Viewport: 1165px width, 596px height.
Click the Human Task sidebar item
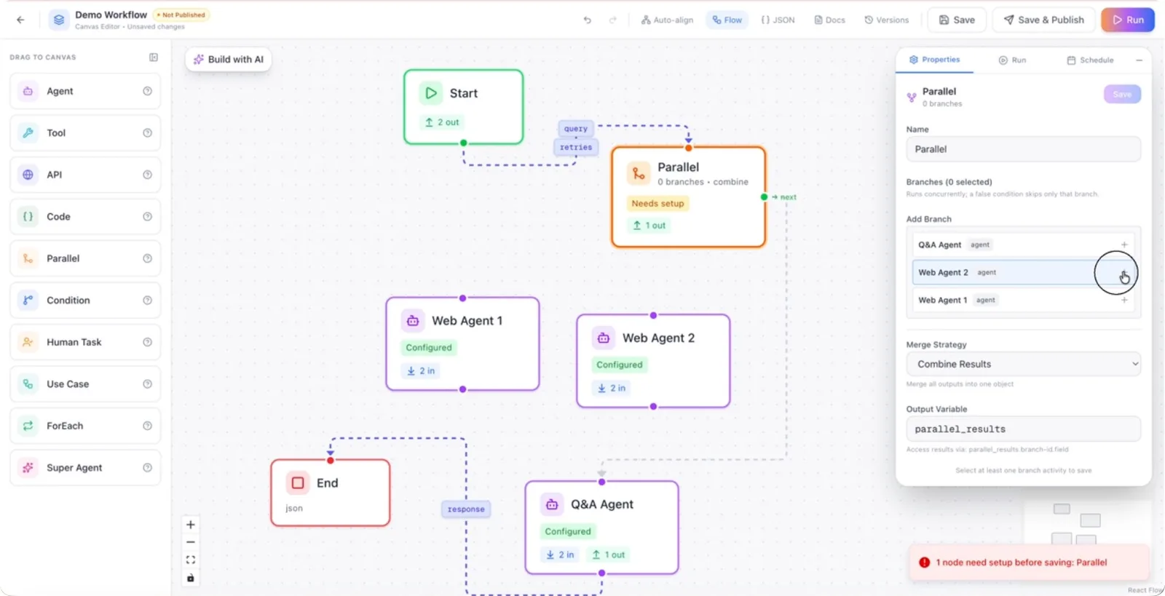pyautogui.click(x=85, y=342)
